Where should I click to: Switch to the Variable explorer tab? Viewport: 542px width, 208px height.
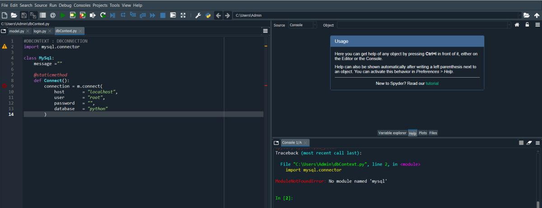click(x=392, y=133)
